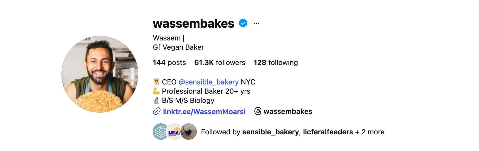
Task: Click the chain link icon
Action: (x=157, y=112)
